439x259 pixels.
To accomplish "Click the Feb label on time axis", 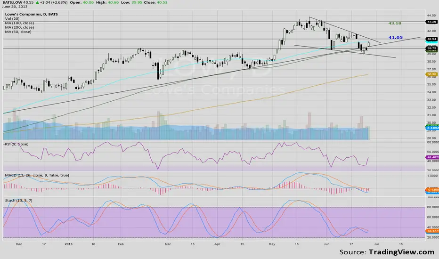I will point(121,244).
